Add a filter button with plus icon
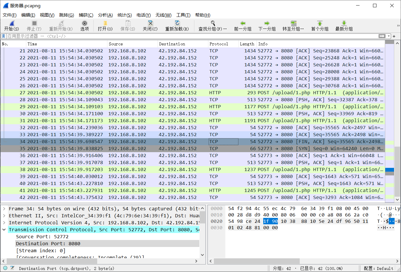Image resolution: width=401 pixels, height=272 pixels. (394, 36)
